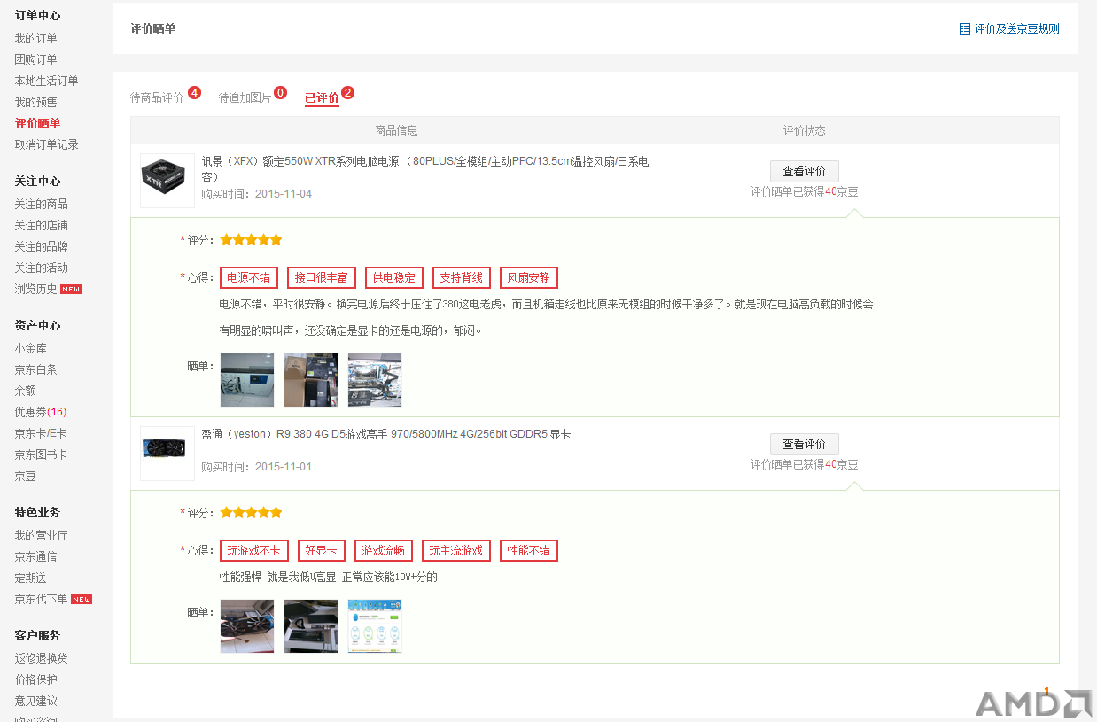
Task: Click the star rating of the graphics card review
Action: (x=252, y=512)
